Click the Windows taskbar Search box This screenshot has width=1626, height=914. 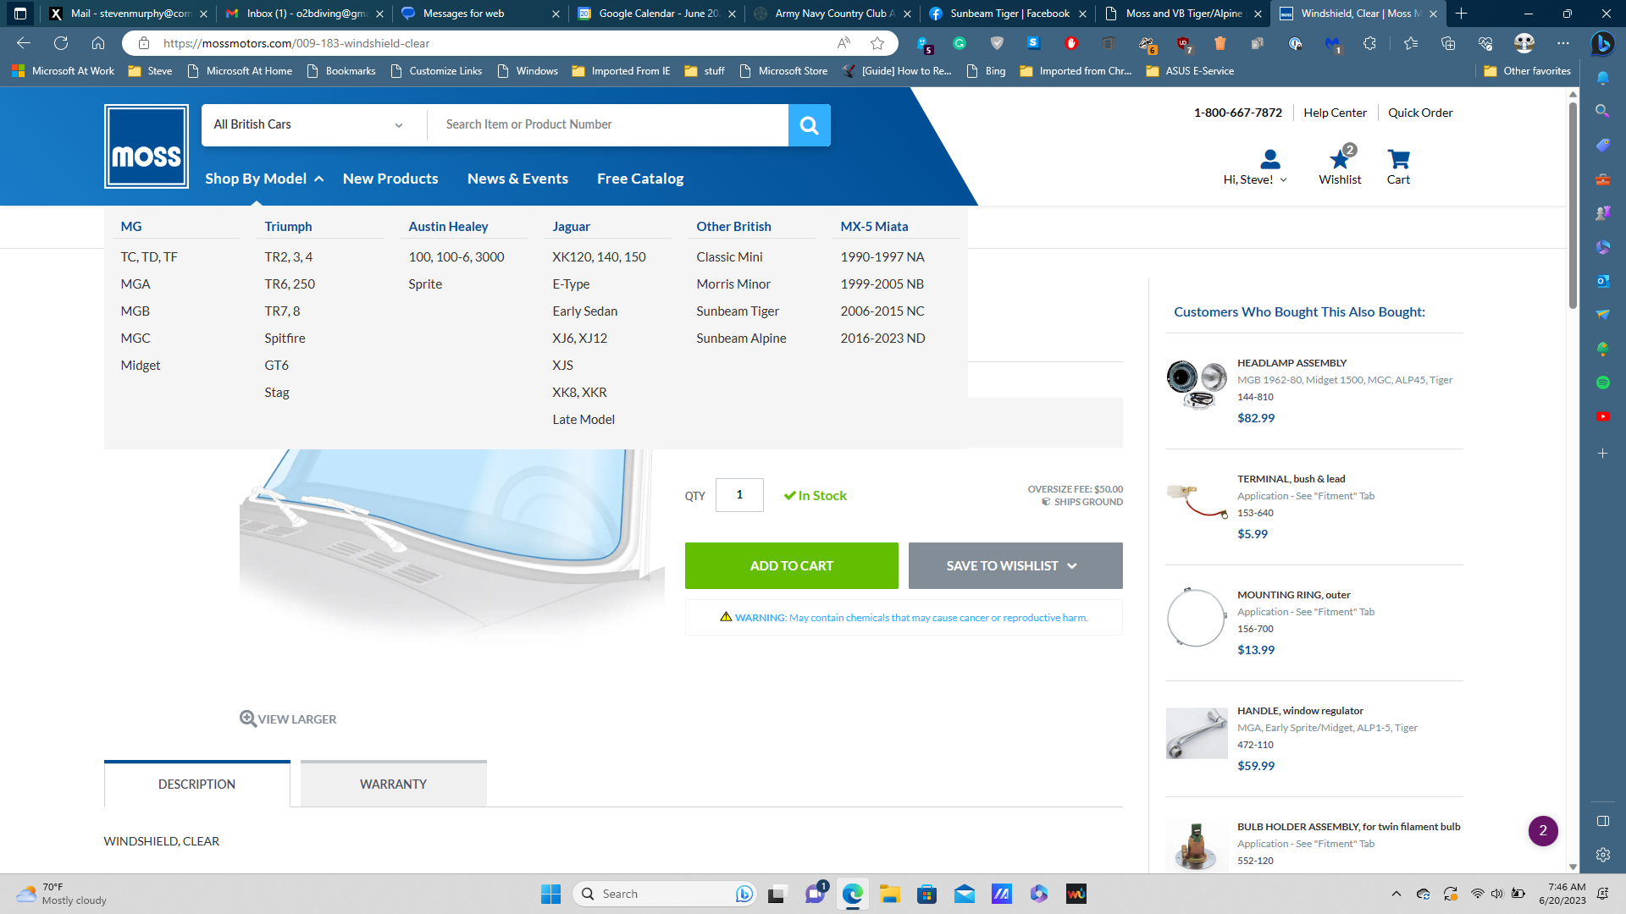pos(663,894)
